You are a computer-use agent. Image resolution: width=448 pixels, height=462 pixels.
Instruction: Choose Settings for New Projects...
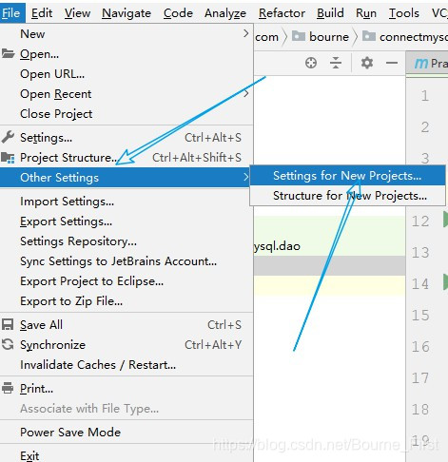click(x=347, y=175)
